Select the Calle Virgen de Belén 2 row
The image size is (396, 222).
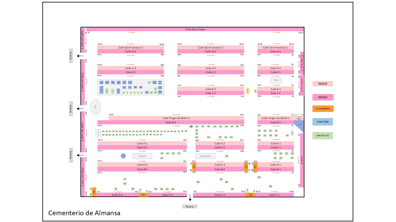pos(176,118)
